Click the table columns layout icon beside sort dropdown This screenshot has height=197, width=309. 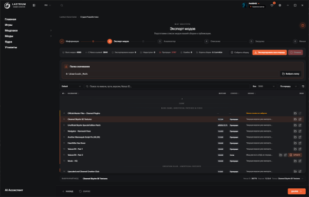tap(303, 86)
